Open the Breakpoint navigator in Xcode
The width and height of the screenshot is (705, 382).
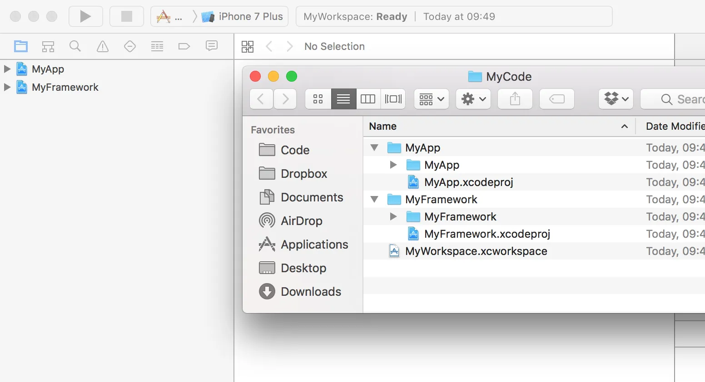tap(184, 46)
